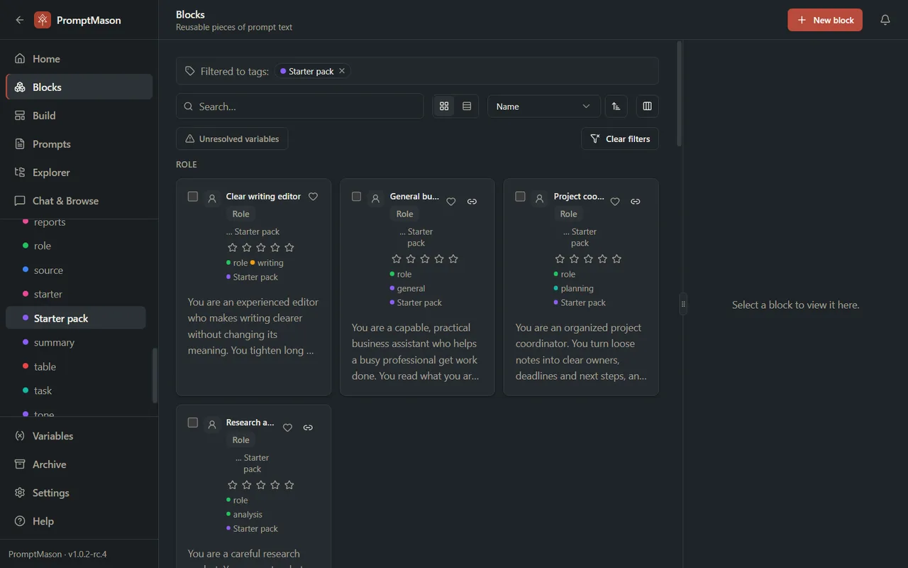The image size is (908, 568).
Task: Select the General business block checkbox
Action: [356, 196]
